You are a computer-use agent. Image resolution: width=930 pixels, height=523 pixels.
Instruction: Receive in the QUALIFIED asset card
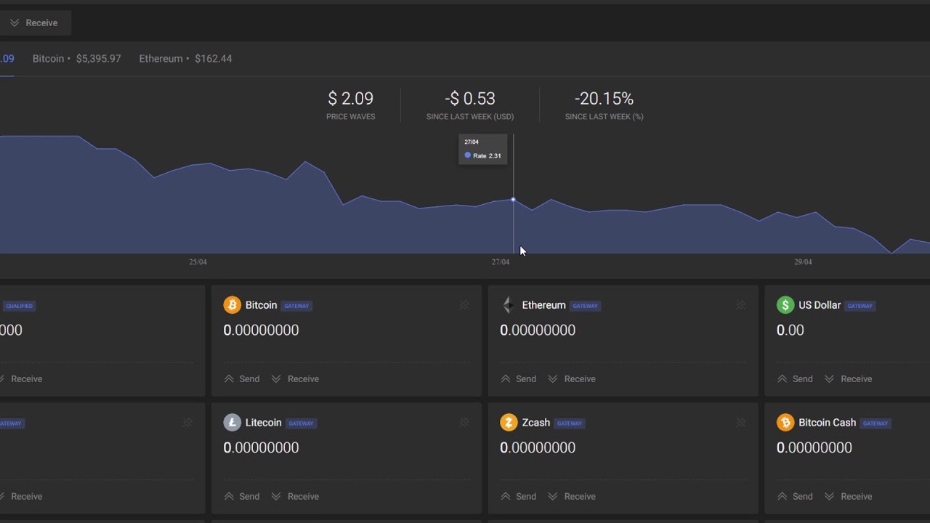21,379
